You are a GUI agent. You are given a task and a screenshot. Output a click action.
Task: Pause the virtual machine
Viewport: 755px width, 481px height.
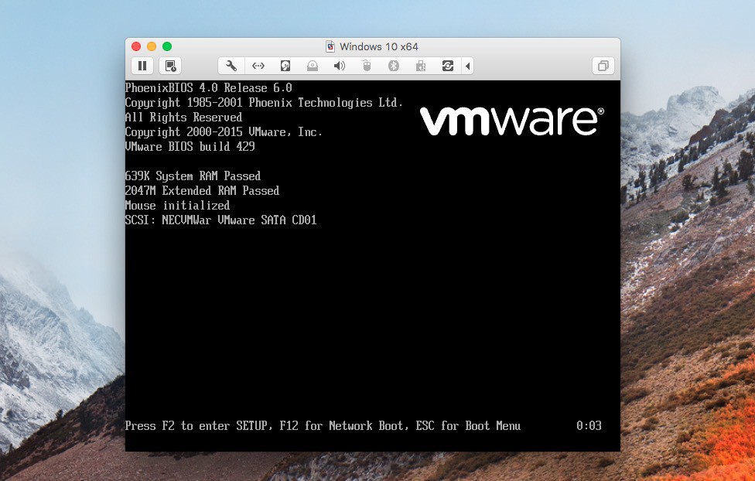click(x=142, y=66)
